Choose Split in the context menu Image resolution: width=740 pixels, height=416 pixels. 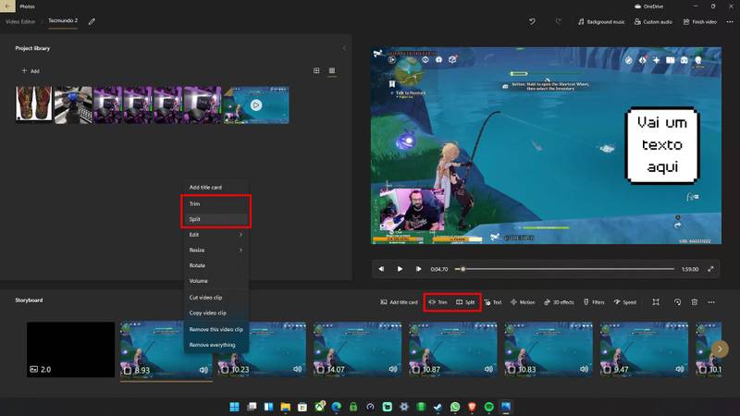[x=216, y=219]
